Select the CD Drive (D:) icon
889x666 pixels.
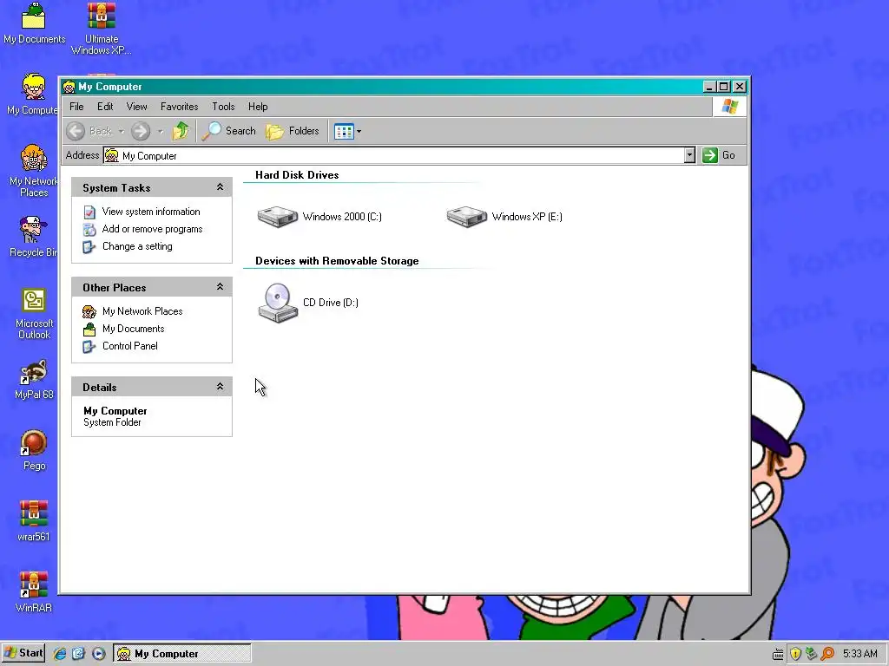click(x=278, y=303)
